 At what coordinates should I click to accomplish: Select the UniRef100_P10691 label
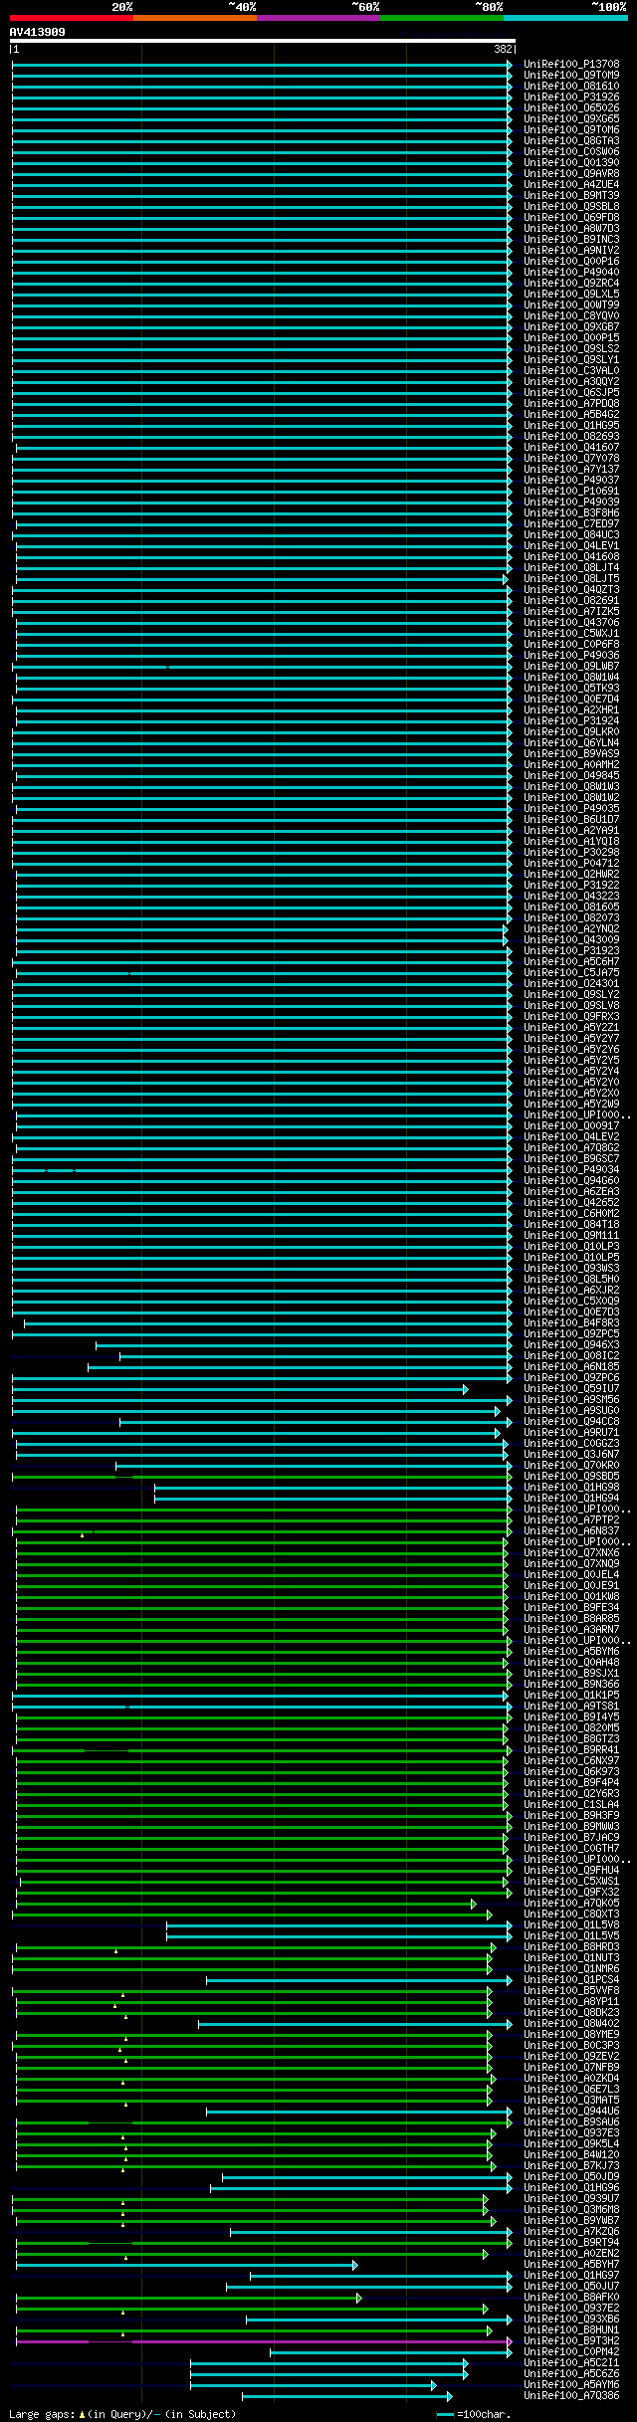(x=571, y=492)
